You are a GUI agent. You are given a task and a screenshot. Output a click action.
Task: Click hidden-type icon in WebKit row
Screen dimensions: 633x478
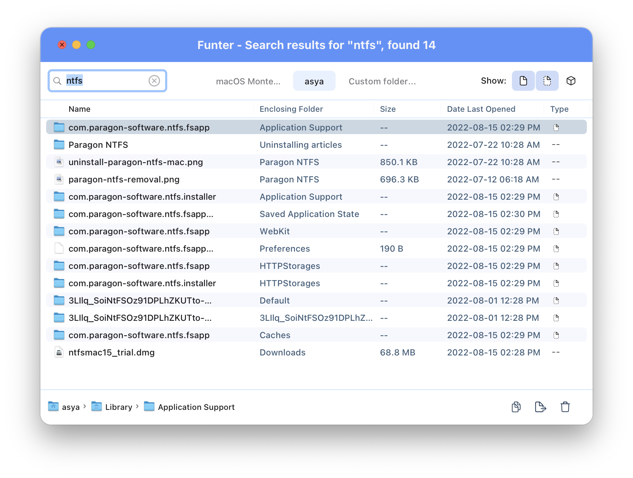(x=556, y=231)
